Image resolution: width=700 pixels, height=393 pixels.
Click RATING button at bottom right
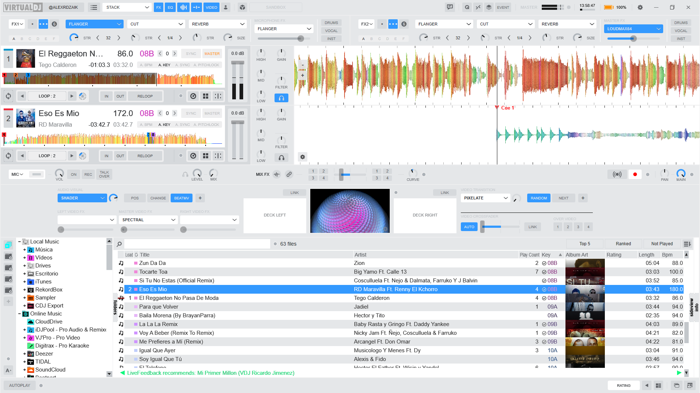pos(624,385)
